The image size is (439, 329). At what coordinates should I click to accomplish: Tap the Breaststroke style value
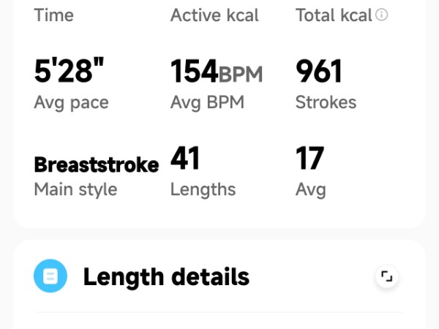(97, 164)
